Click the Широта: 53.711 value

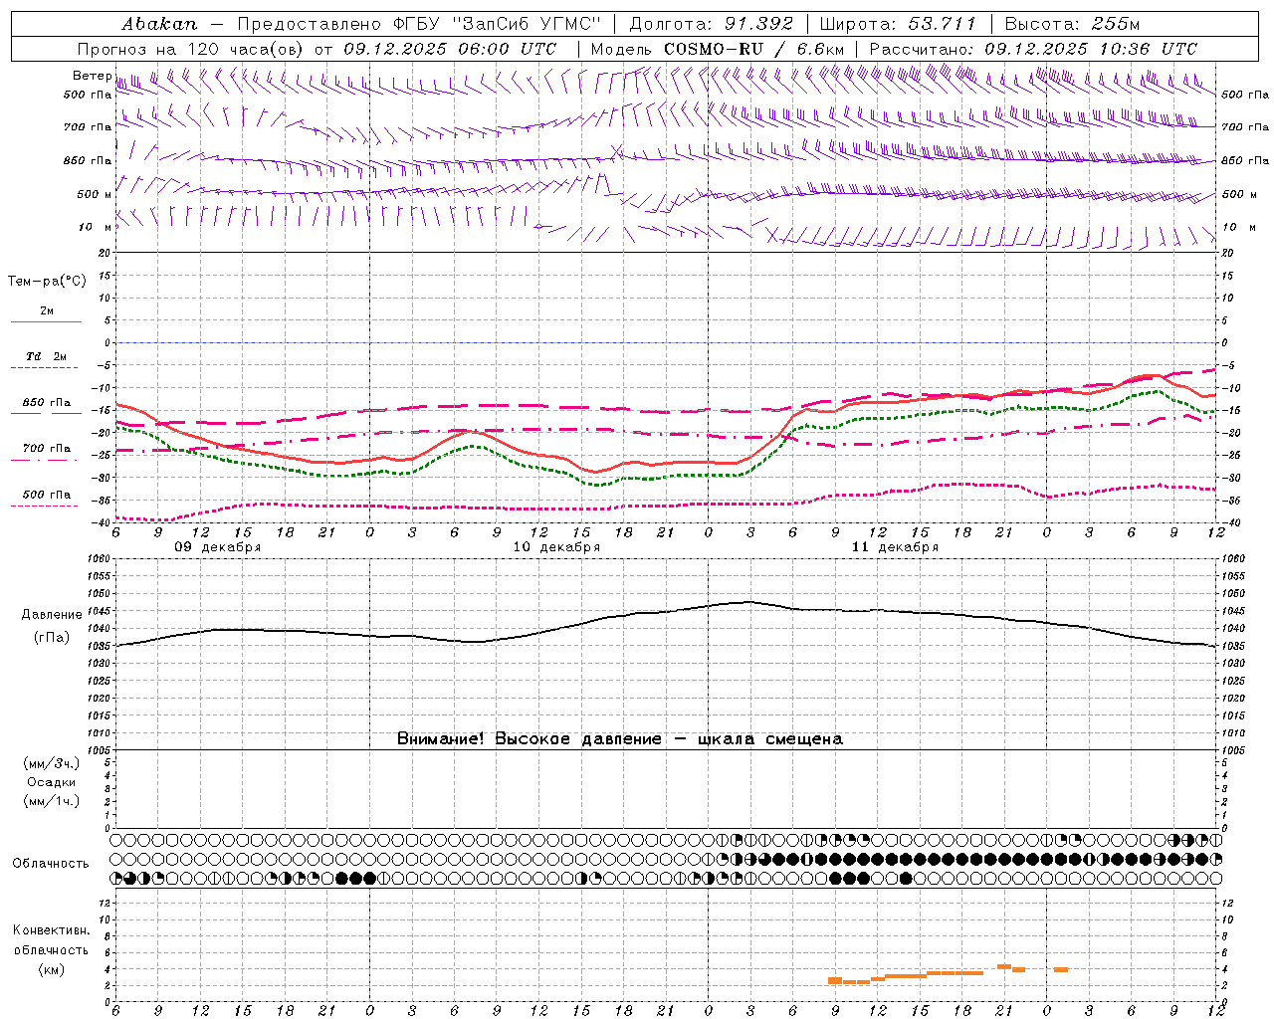[x=900, y=24]
